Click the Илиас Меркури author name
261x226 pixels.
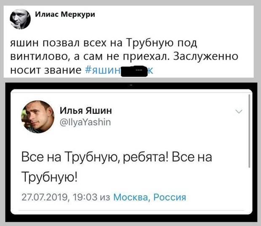point(65,14)
